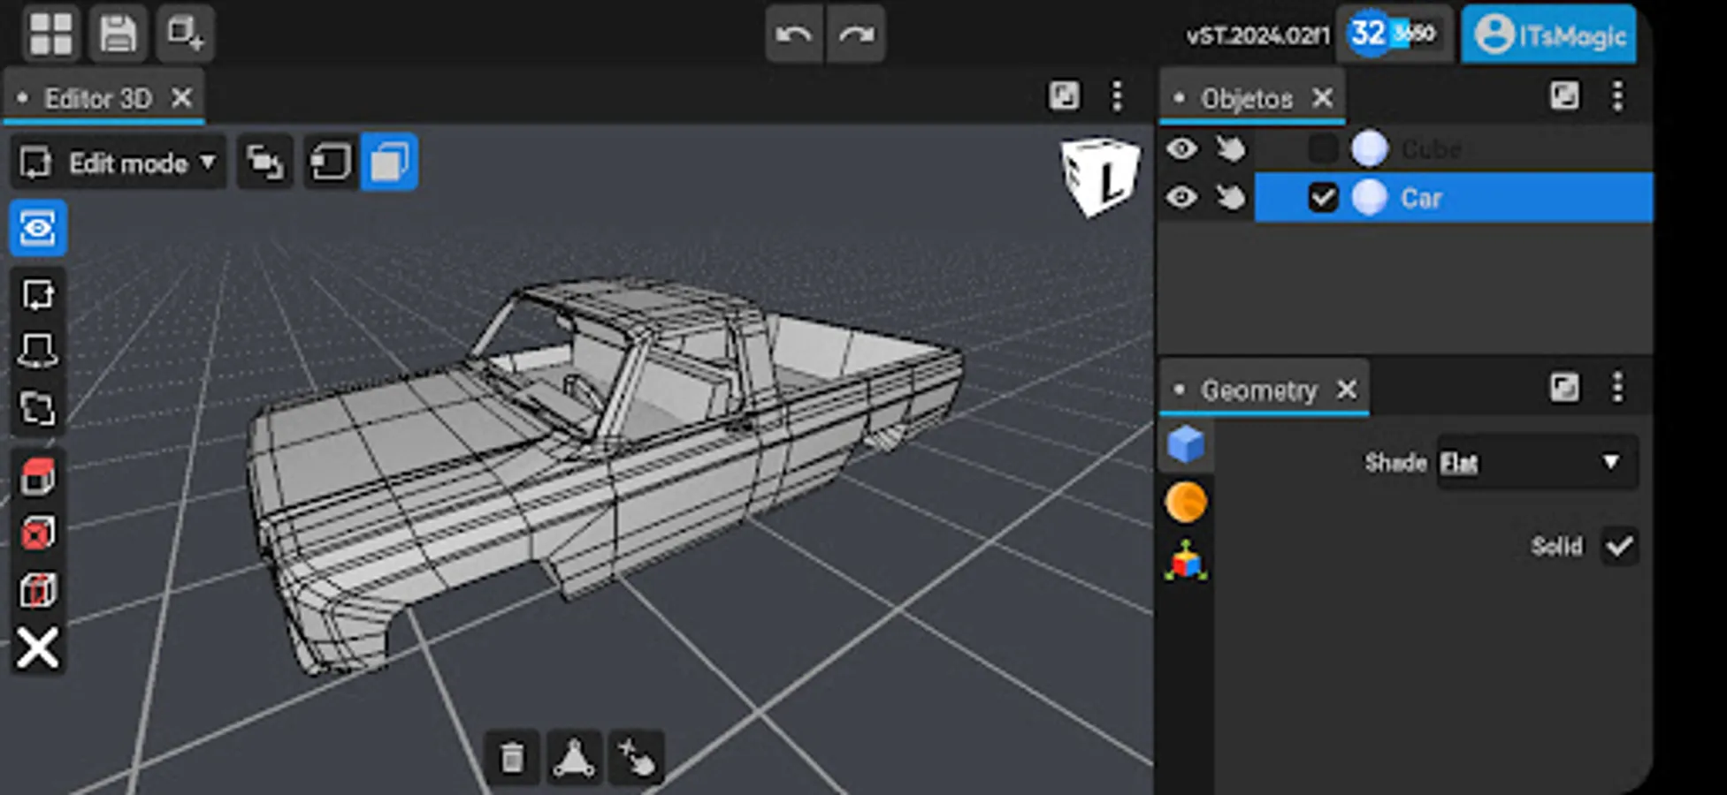Viewport: 1727px width, 795px height.
Task: Click the undo arrow button
Action: [793, 34]
